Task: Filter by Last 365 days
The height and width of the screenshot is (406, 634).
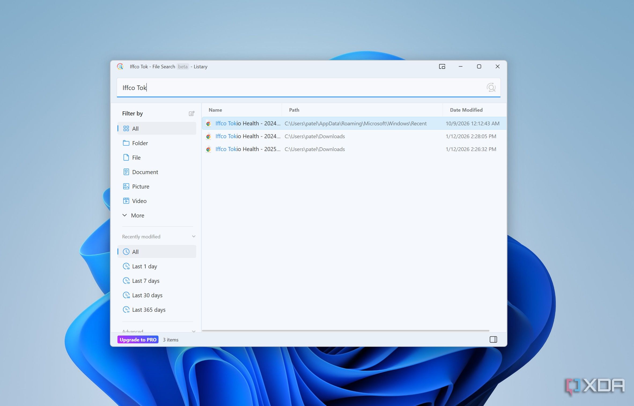Action: click(157, 310)
